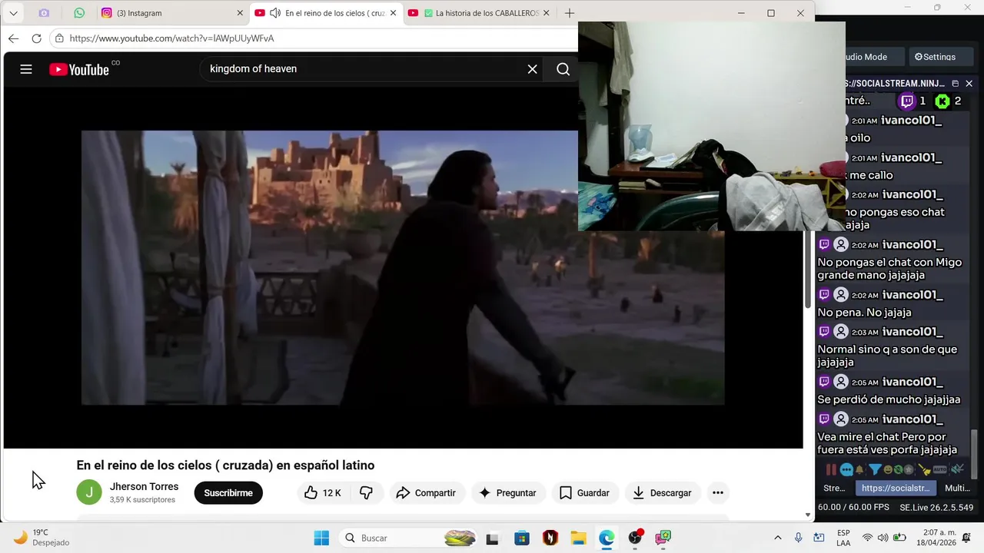Open File Explorer from the taskbar
Screen dimensions: 984x553
(x=578, y=538)
